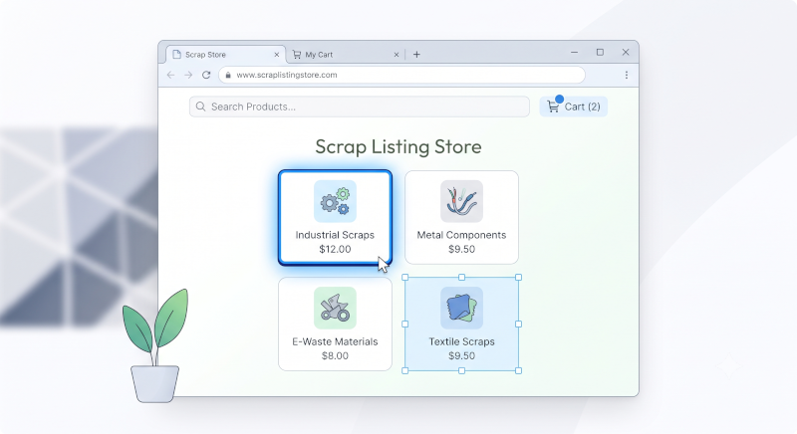The image size is (797, 434).
Task: Switch to the My Cart tab
Action: pyautogui.click(x=346, y=55)
